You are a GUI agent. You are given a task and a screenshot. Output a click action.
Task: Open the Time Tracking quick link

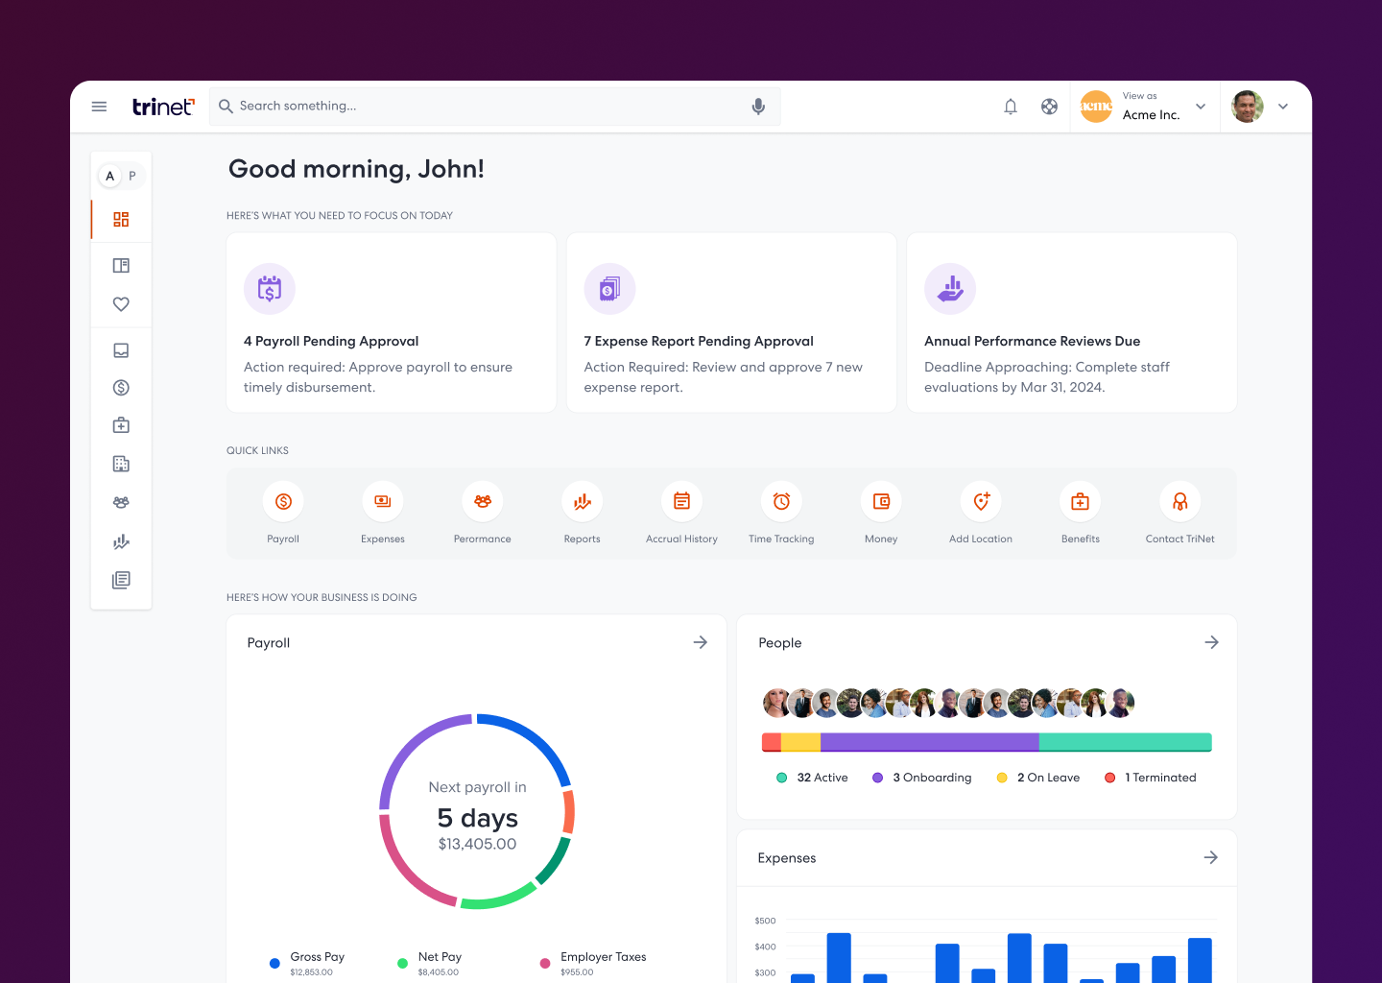[x=781, y=502]
